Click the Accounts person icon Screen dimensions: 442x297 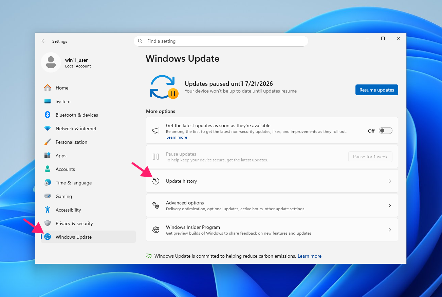[x=48, y=169]
